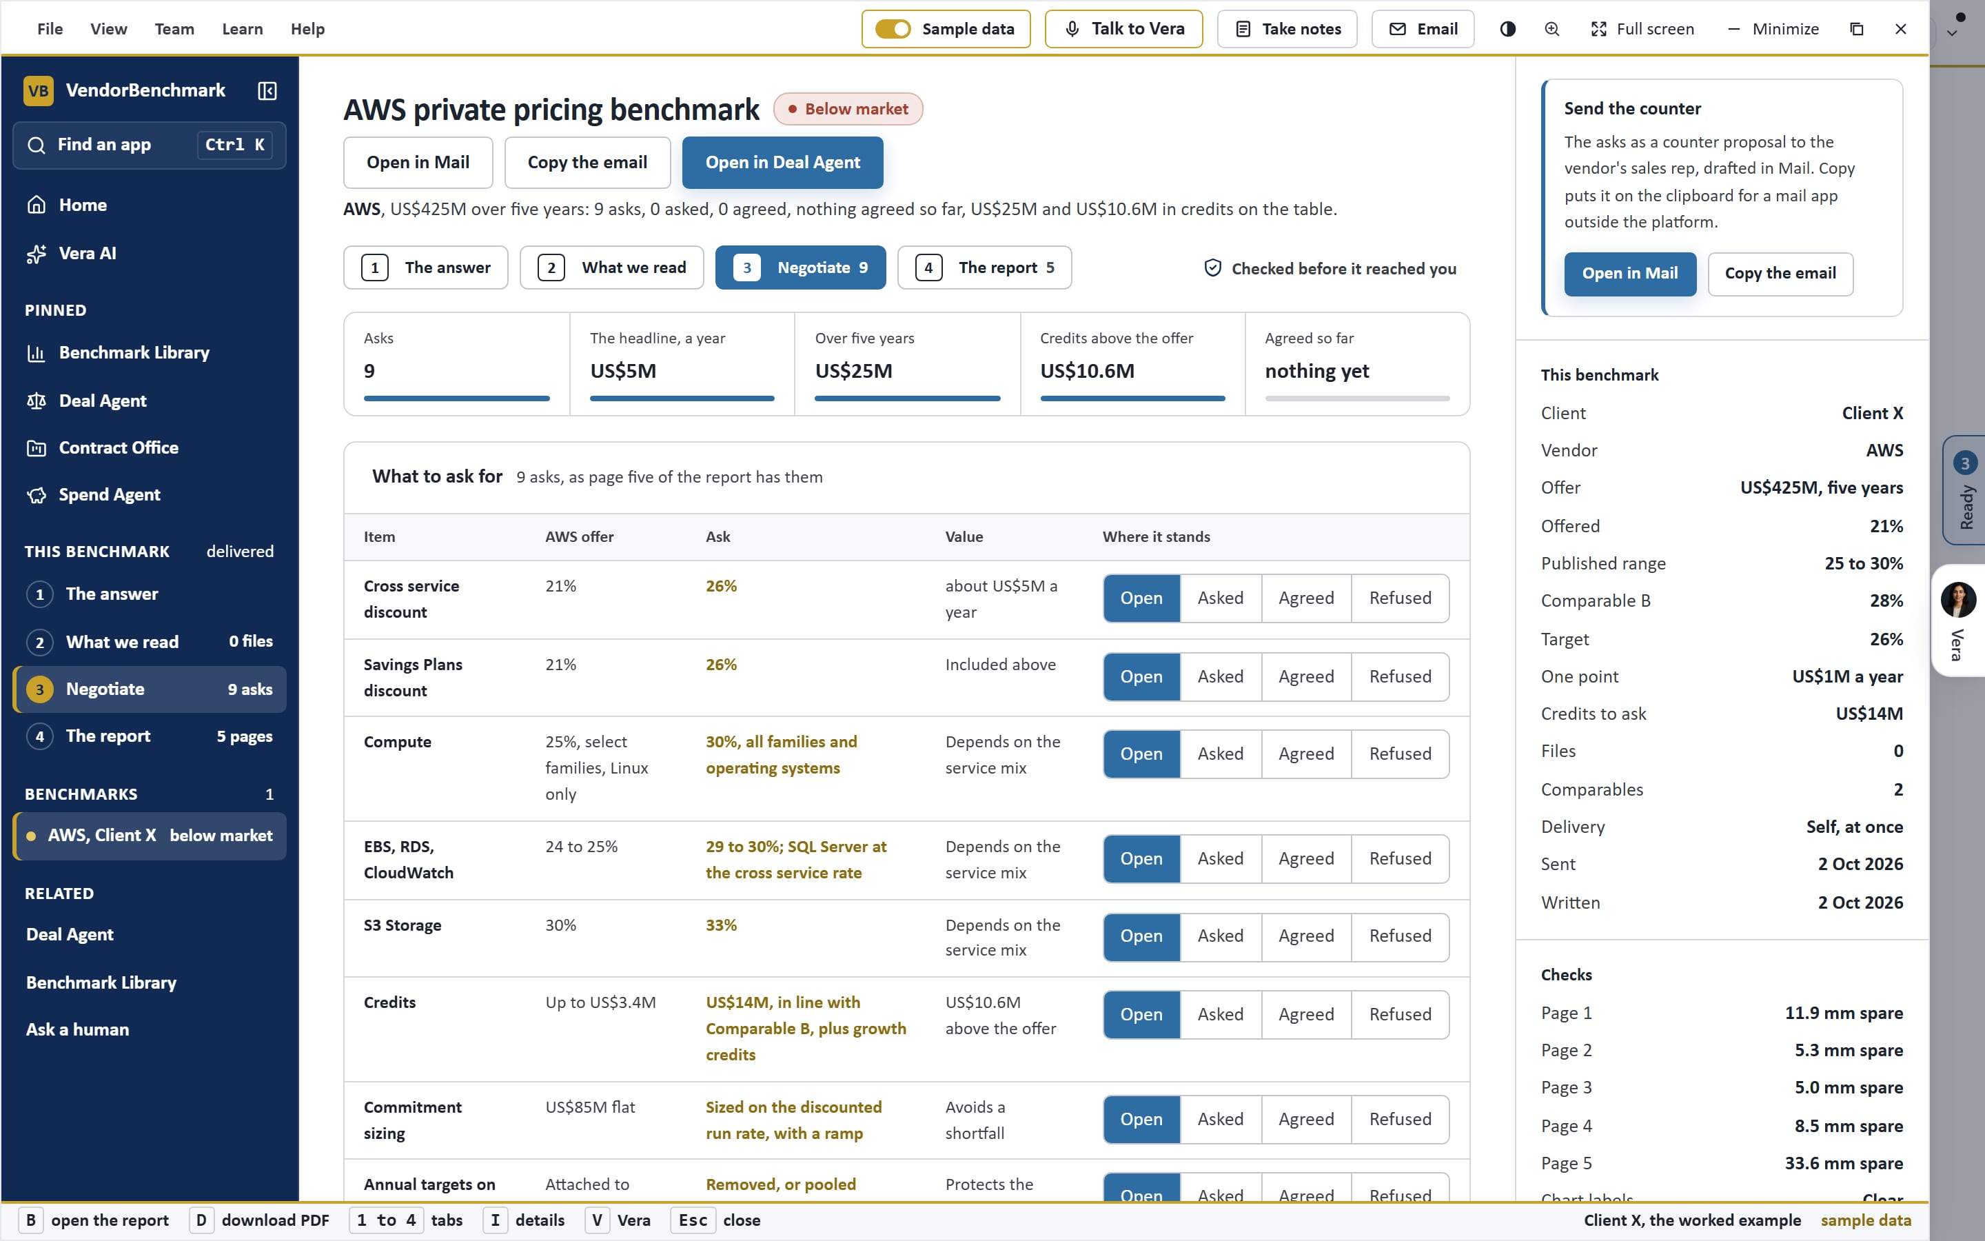The image size is (1985, 1241).
Task: Click the Find an app search field
Action: [x=150, y=145]
